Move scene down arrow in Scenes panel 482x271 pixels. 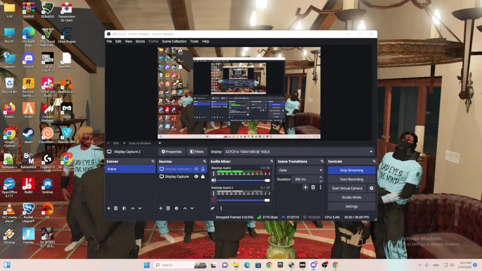(x=140, y=208)
